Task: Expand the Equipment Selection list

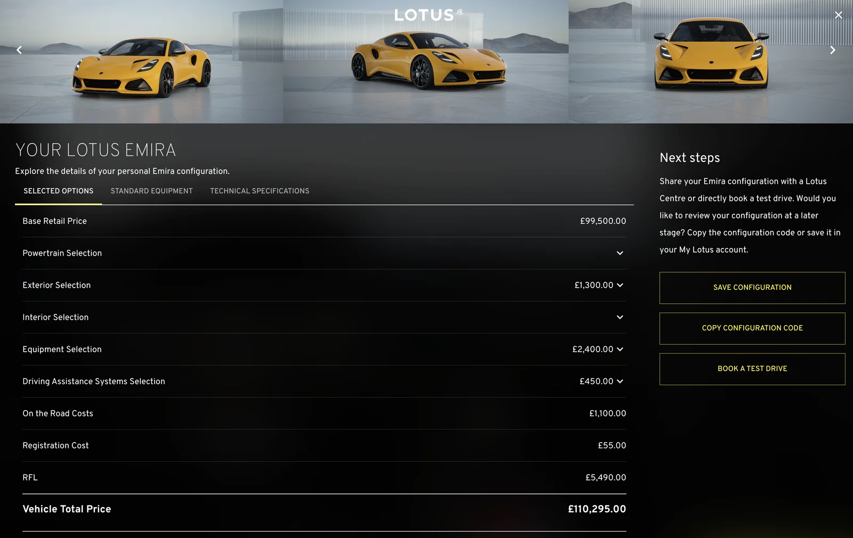Action: [x=620, y=349]
